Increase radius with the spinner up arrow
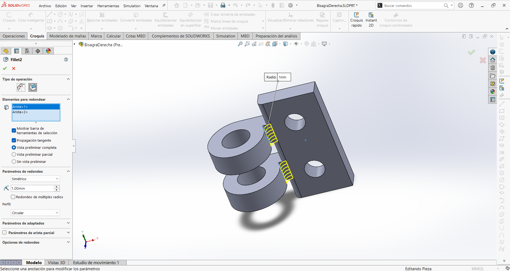 [56, 187]
